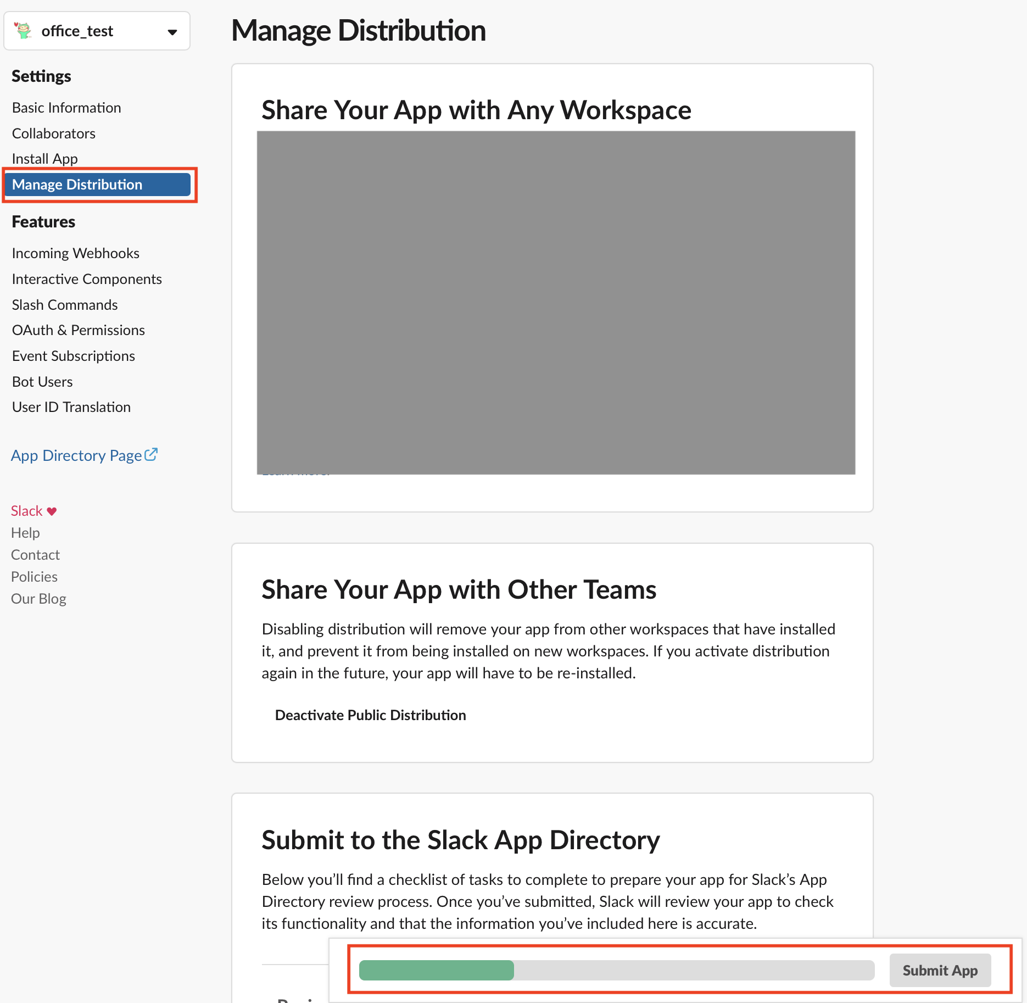Click the office_test app avatar icon

click(x=23, y=31)
